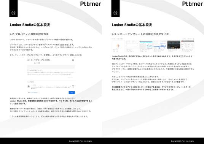Viewport: 204px width, 144px height.
Task: Click the copy link button
Action: (x=33, y=92)
